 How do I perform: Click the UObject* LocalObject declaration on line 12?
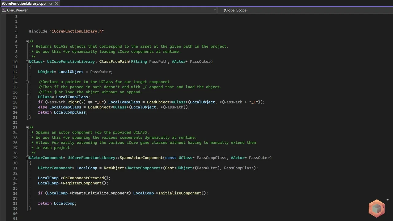(75, 72)
